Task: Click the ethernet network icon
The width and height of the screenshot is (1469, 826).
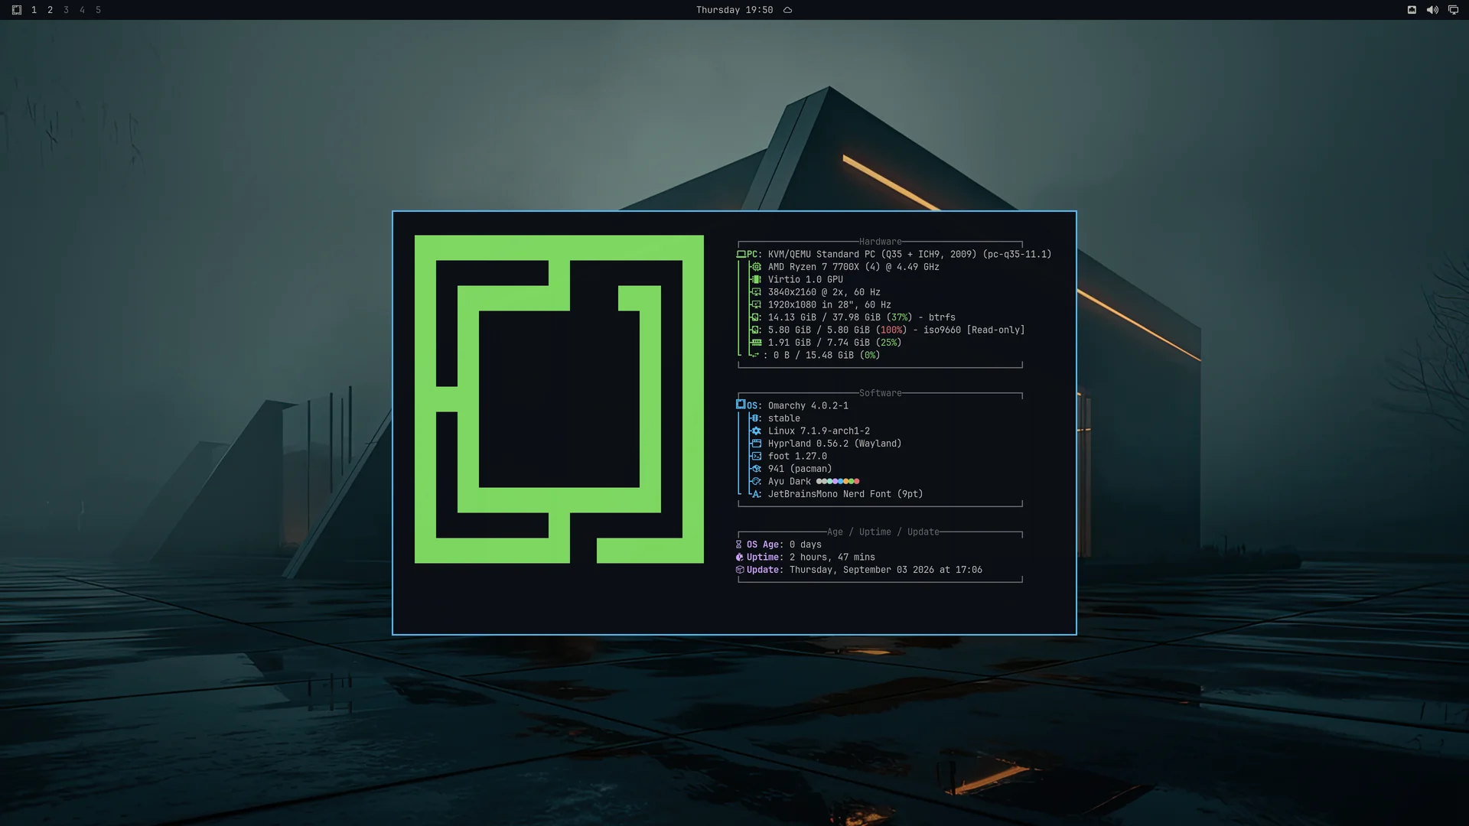Action: (1412, 10)
